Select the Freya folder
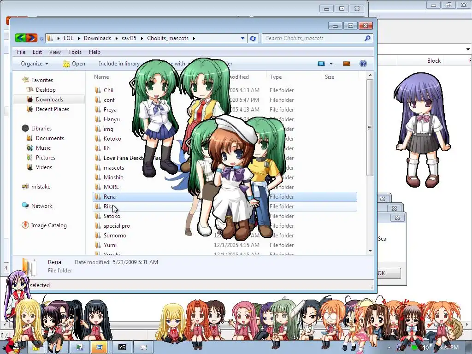The image size is (472, 354). 110,110
